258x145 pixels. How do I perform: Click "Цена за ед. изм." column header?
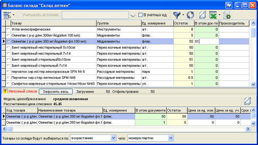(201, 110)
